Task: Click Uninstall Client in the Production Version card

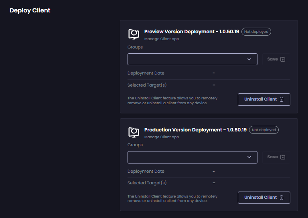Action: (264, 198)
